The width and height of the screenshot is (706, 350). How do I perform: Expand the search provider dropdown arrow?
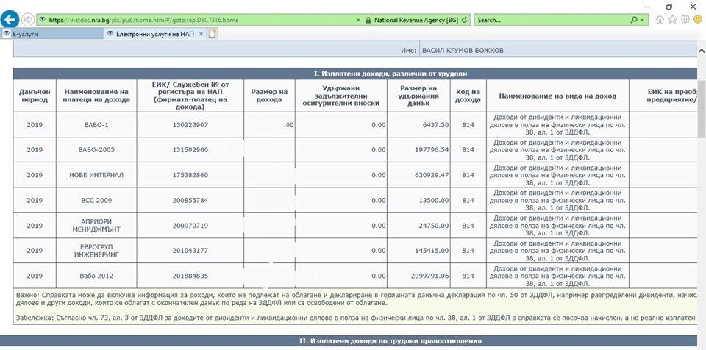click(x=643, y=20)
